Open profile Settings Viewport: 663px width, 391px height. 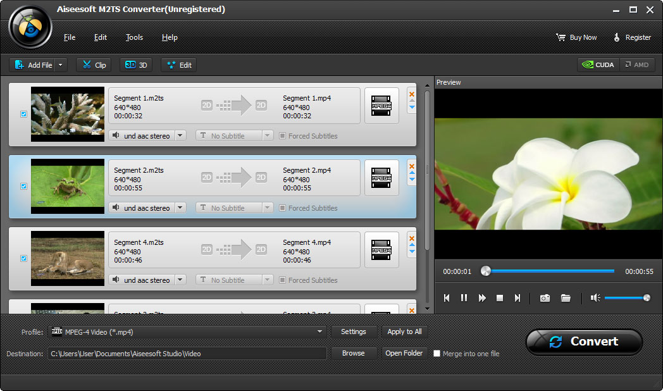[354, 332]
